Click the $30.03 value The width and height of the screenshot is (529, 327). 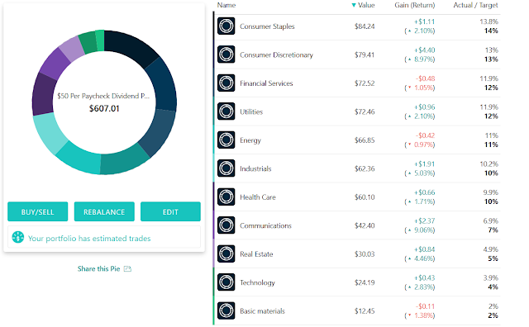(365, 254)
